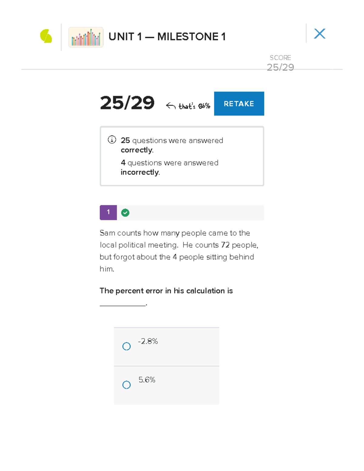Click the handwritten "that's 86%" note
The width and height of the screenshot is (364, 471).
coord(194,106)
